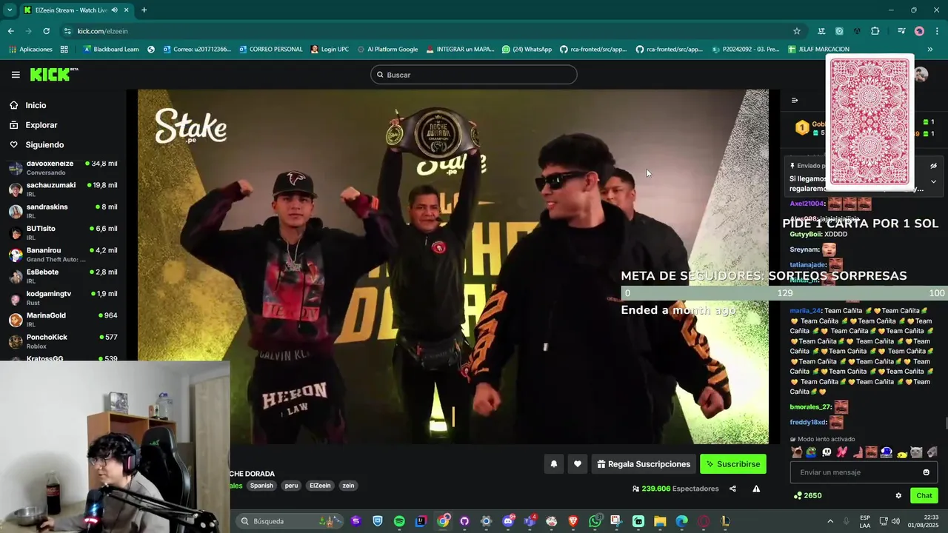The image size is (948, 533).
Task: Click the taskbar Búsqueda search box
Action: pos(289,521)
